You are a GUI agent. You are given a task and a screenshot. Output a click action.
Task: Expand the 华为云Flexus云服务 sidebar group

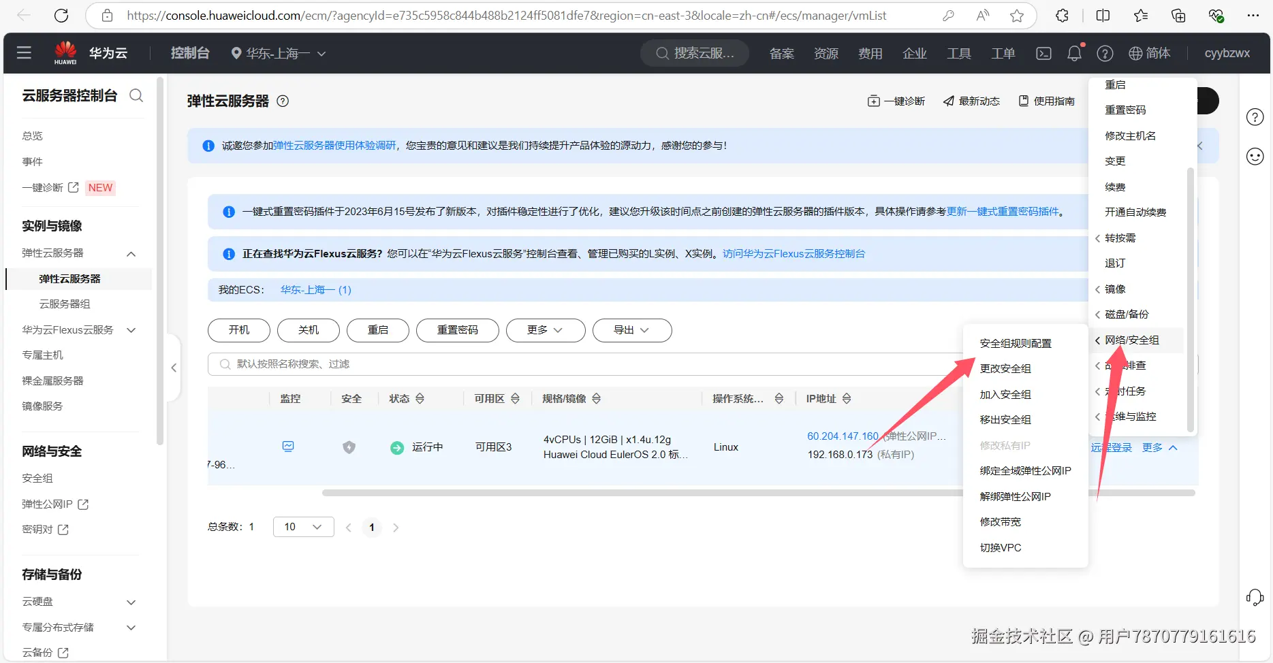[x=131, y=330]
